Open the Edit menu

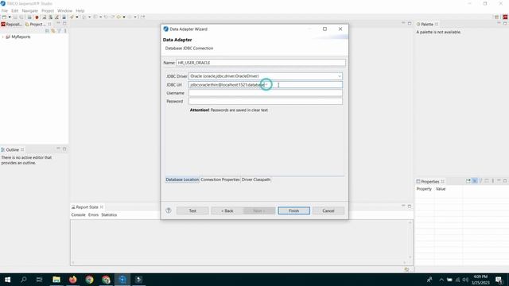point(15,10)
